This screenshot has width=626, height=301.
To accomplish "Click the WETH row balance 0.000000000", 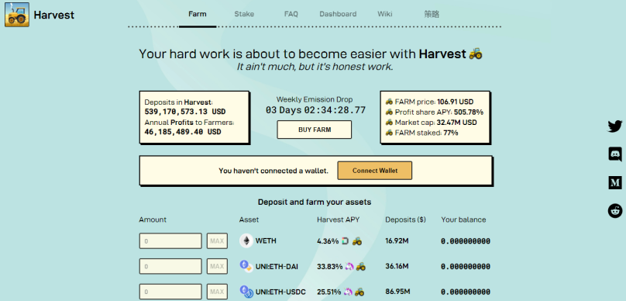I will [x=466, y=241].
